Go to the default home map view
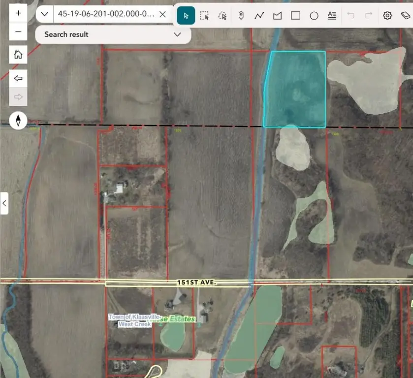Screen dimensions: 413x378 click(18, 55)
